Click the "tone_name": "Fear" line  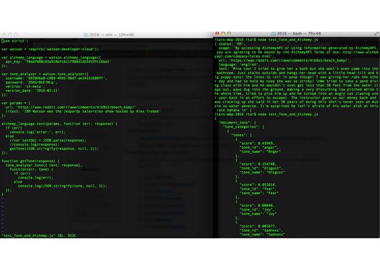coord(259,193)
